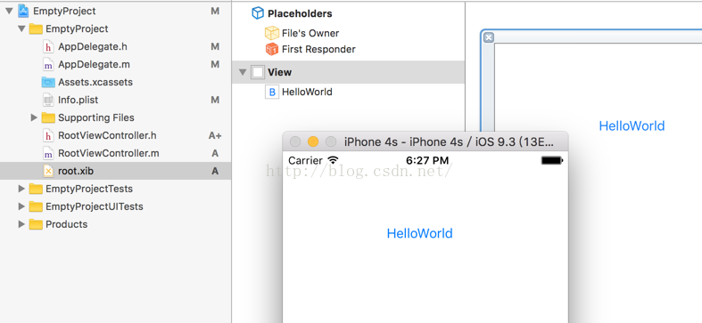Click the Products folder icon
This screenshot has height=323, width=702.
pyautogui.click(x=36, y=224)
